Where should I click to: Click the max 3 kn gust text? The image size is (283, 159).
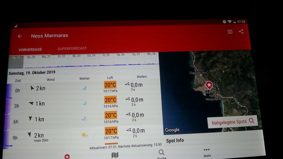(x=41, y=140)
